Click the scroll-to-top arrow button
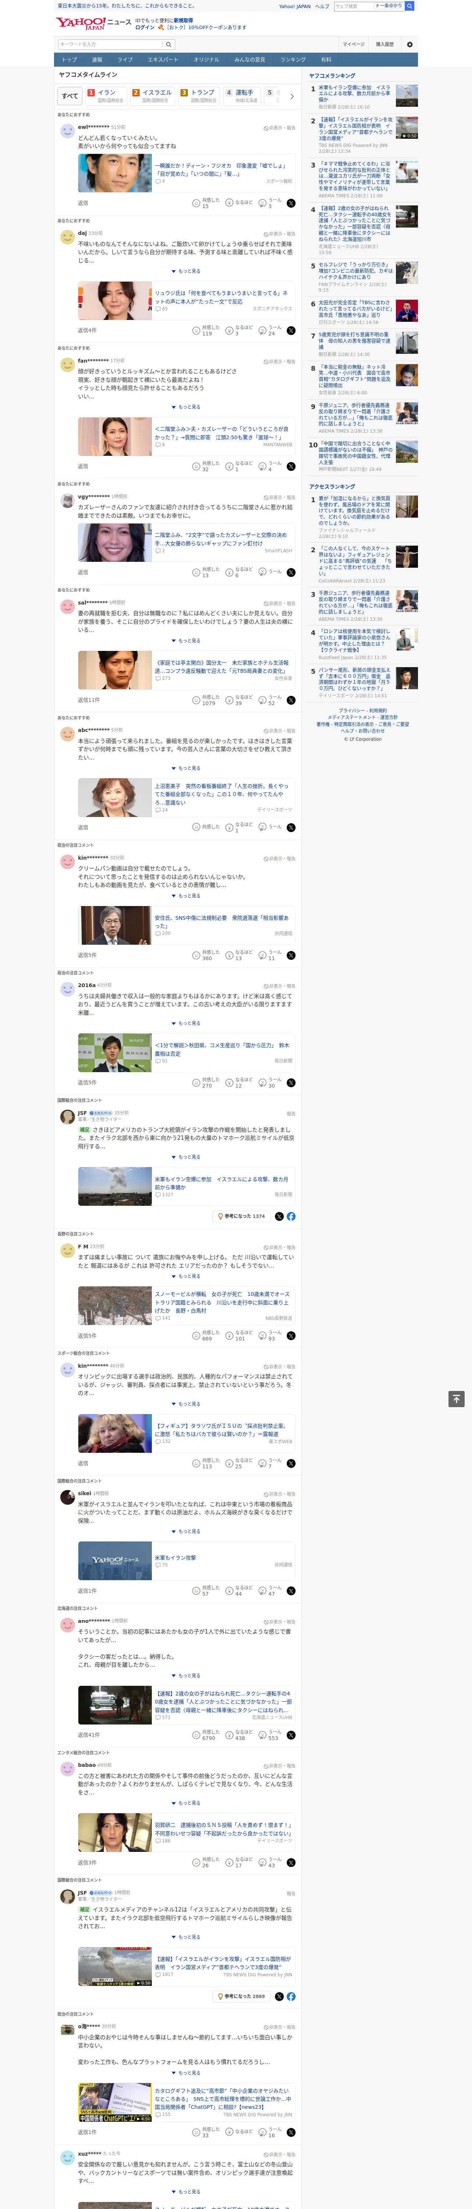 457,1399
